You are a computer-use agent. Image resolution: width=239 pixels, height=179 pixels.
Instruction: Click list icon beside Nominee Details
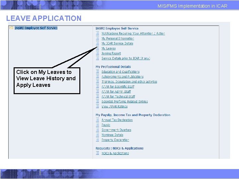tap(97, 135)
